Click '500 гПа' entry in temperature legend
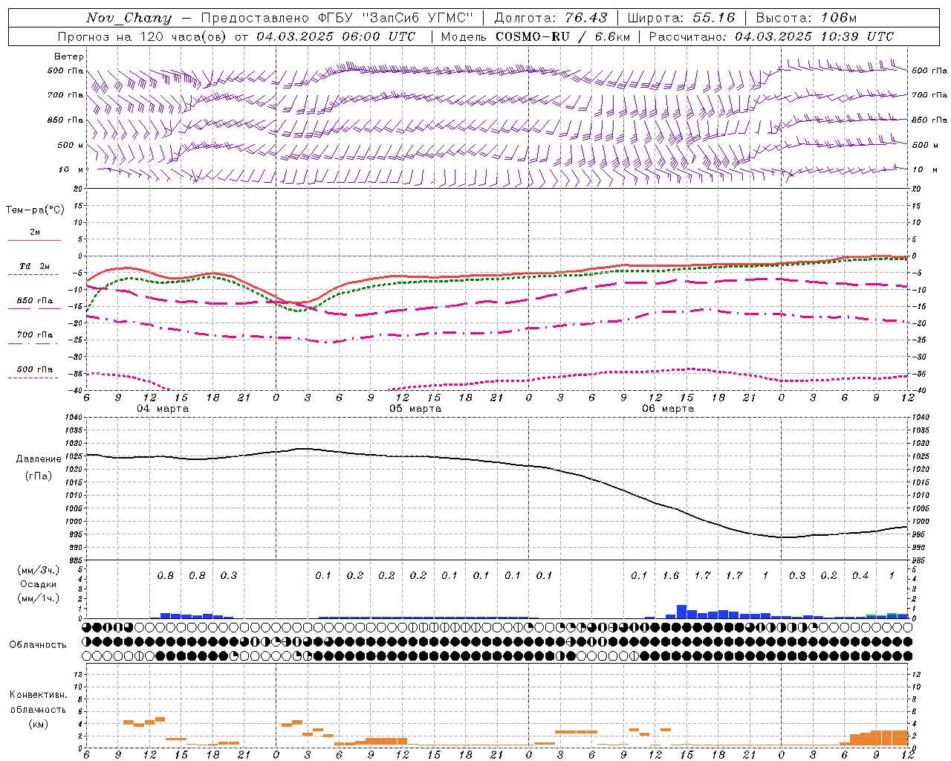The width and height of the screenshot is (951, 761). 35,369
